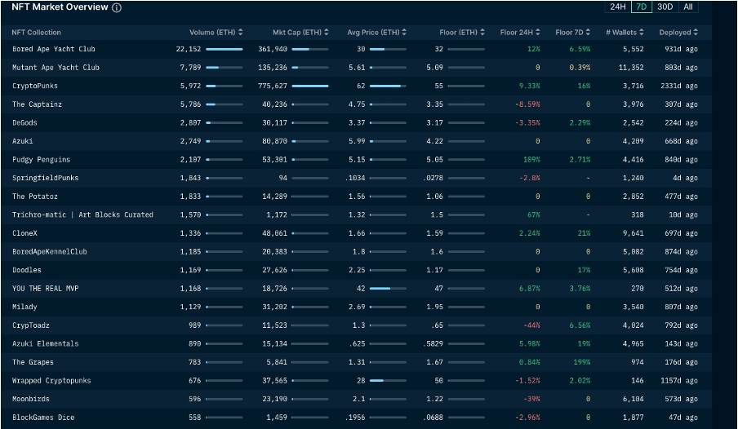Click CryptoPunks market cap bar

[x=310, y=86]
